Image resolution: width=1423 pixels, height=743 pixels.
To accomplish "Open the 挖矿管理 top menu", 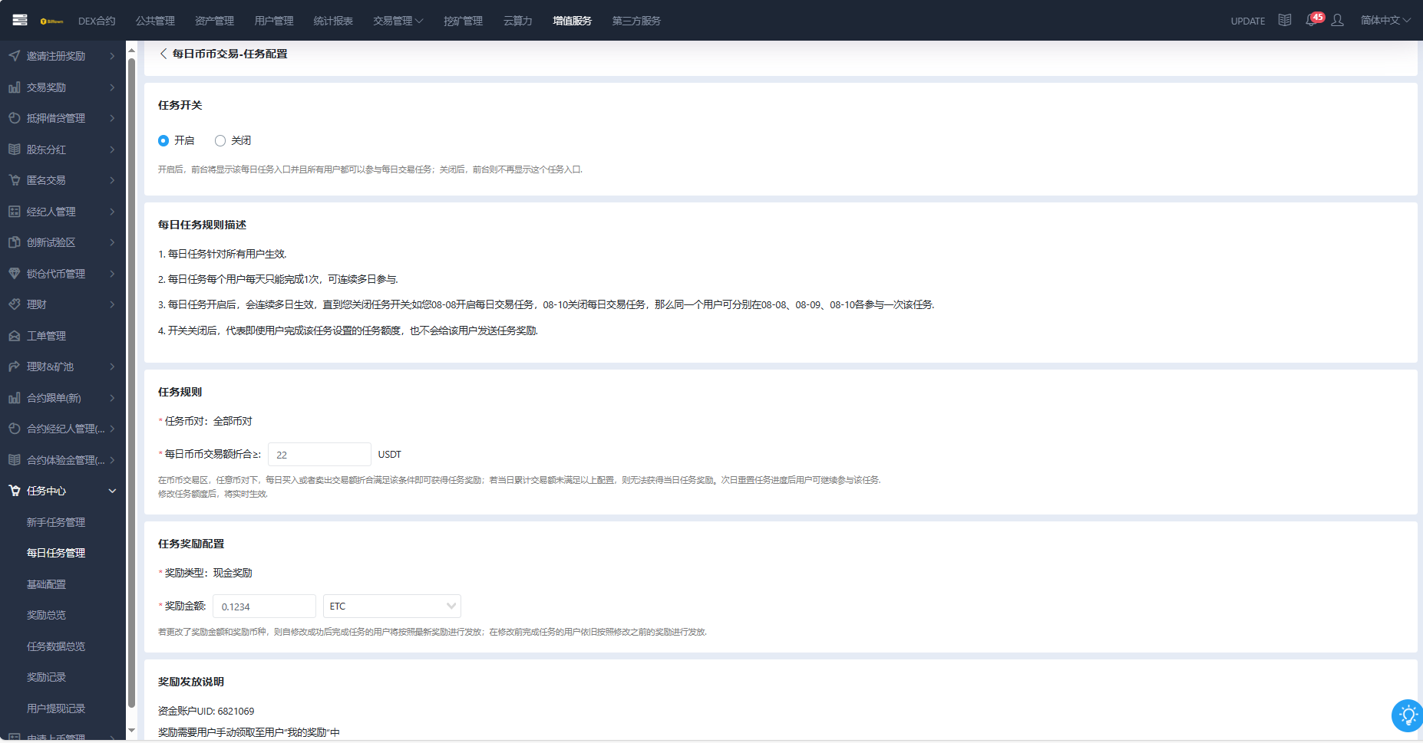I will (x=463, y=21).
